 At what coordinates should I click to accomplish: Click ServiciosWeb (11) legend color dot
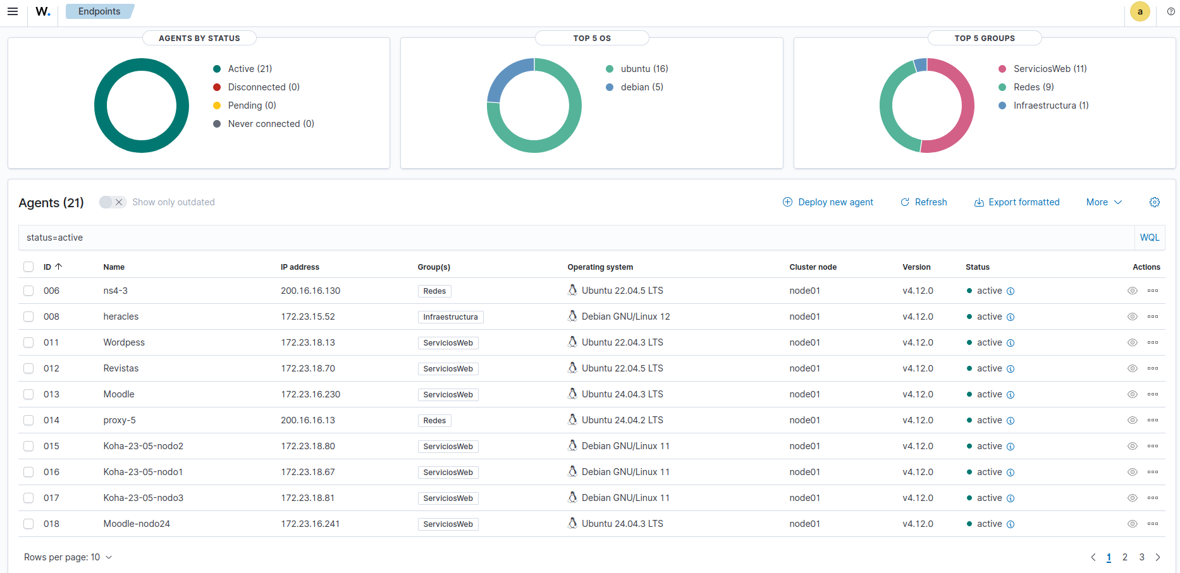coord(1002,69)
